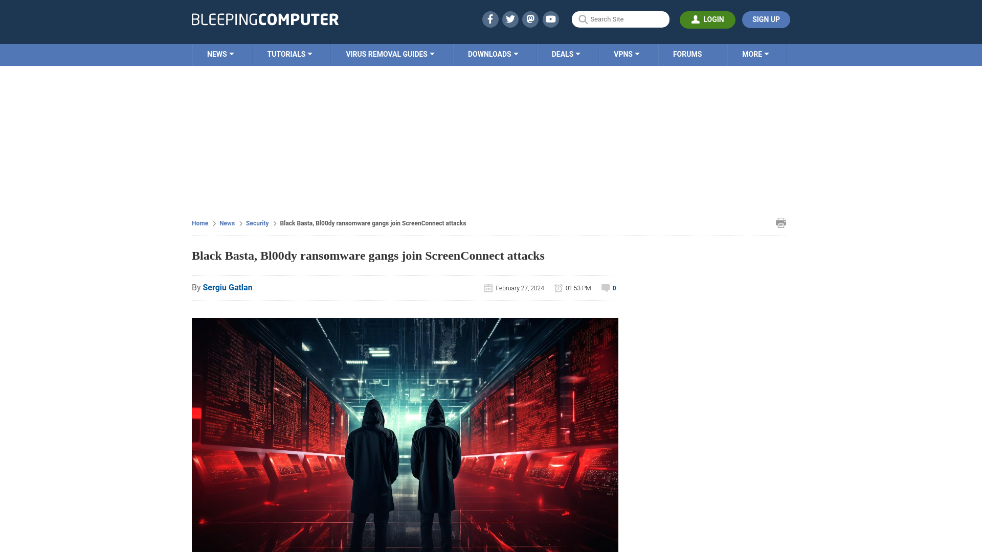This screenshot has width=982, height=552.
Task: Expand the VIRUS REMOVAL GUIDES dropdown
Action: (390, 54)
